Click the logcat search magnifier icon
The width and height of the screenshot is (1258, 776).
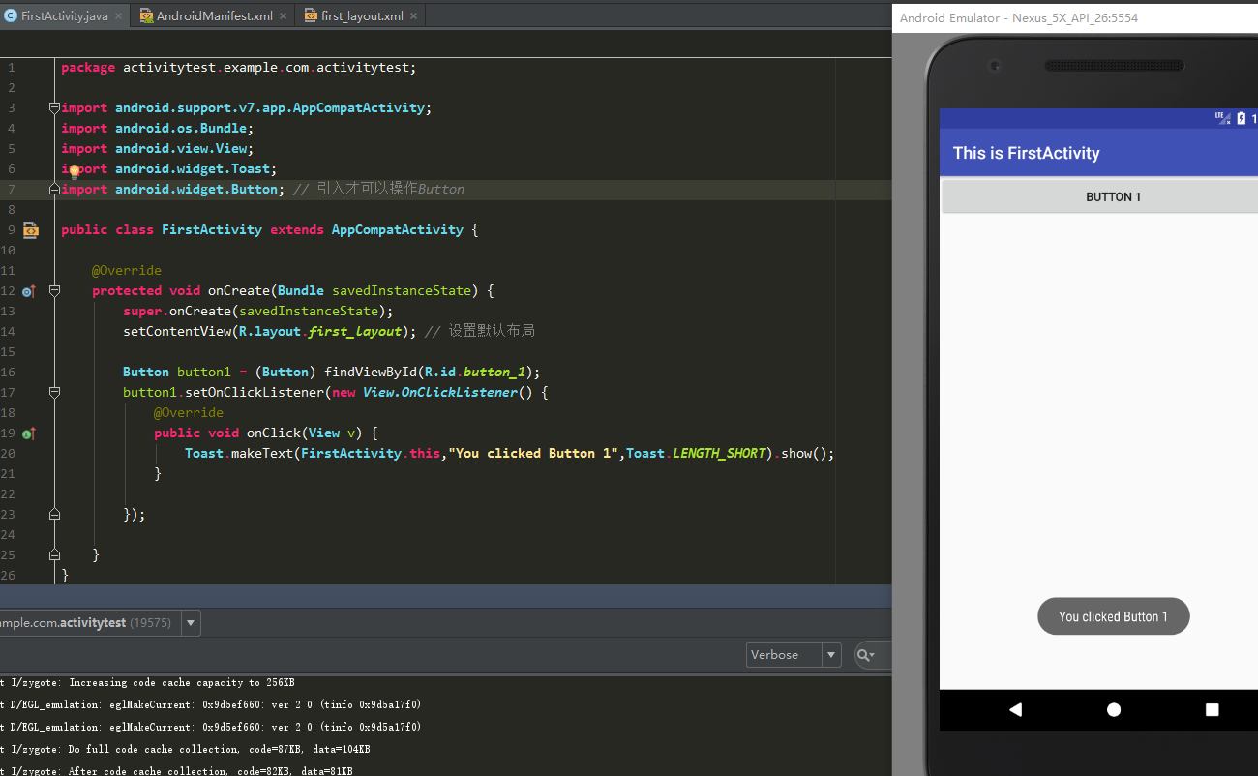pyautogui.click(x=865, y=655)
